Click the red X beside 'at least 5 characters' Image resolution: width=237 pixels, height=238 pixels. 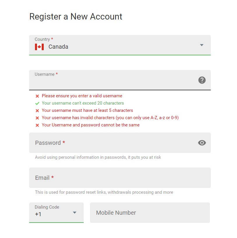37,111
